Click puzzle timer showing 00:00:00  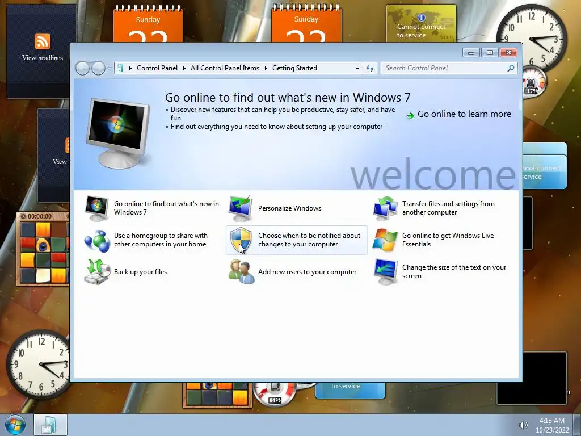[x=40, y=216]
